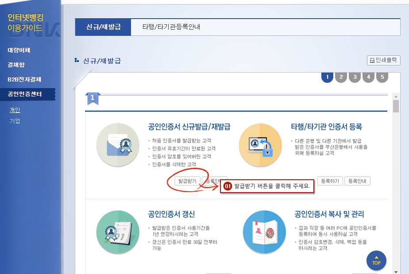The image size is (409, 274).
Task: Open the 타행/타기관등록안내 tab
Action: tap(171, 27)
